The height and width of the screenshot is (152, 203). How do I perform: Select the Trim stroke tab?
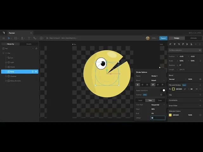(150, 100)
